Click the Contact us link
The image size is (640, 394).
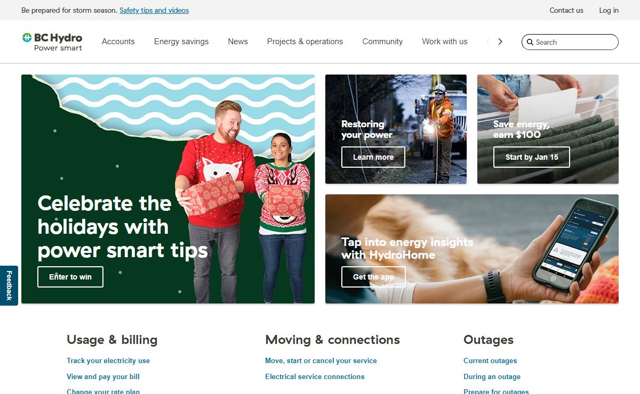click(566, 10)
